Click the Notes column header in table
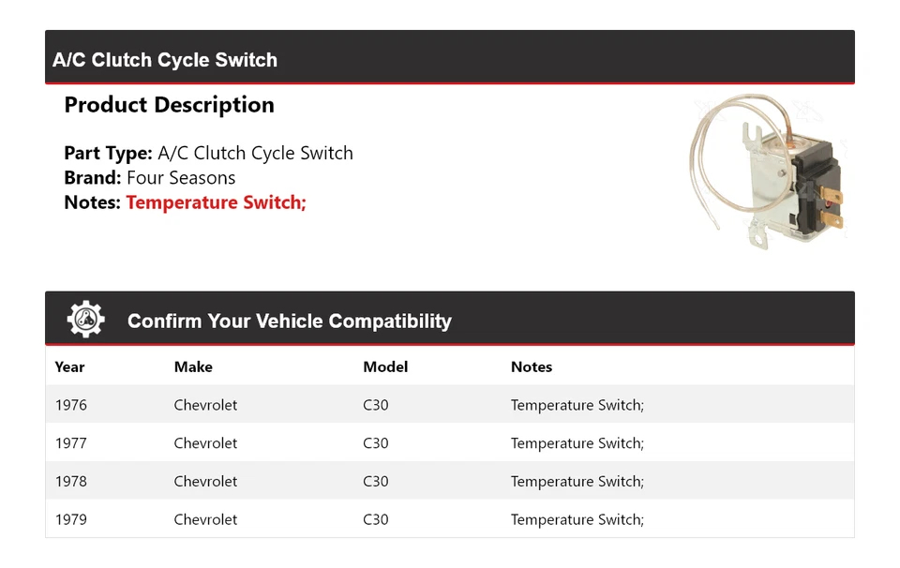Screen dimensions: 900x568 coord(532,367)
